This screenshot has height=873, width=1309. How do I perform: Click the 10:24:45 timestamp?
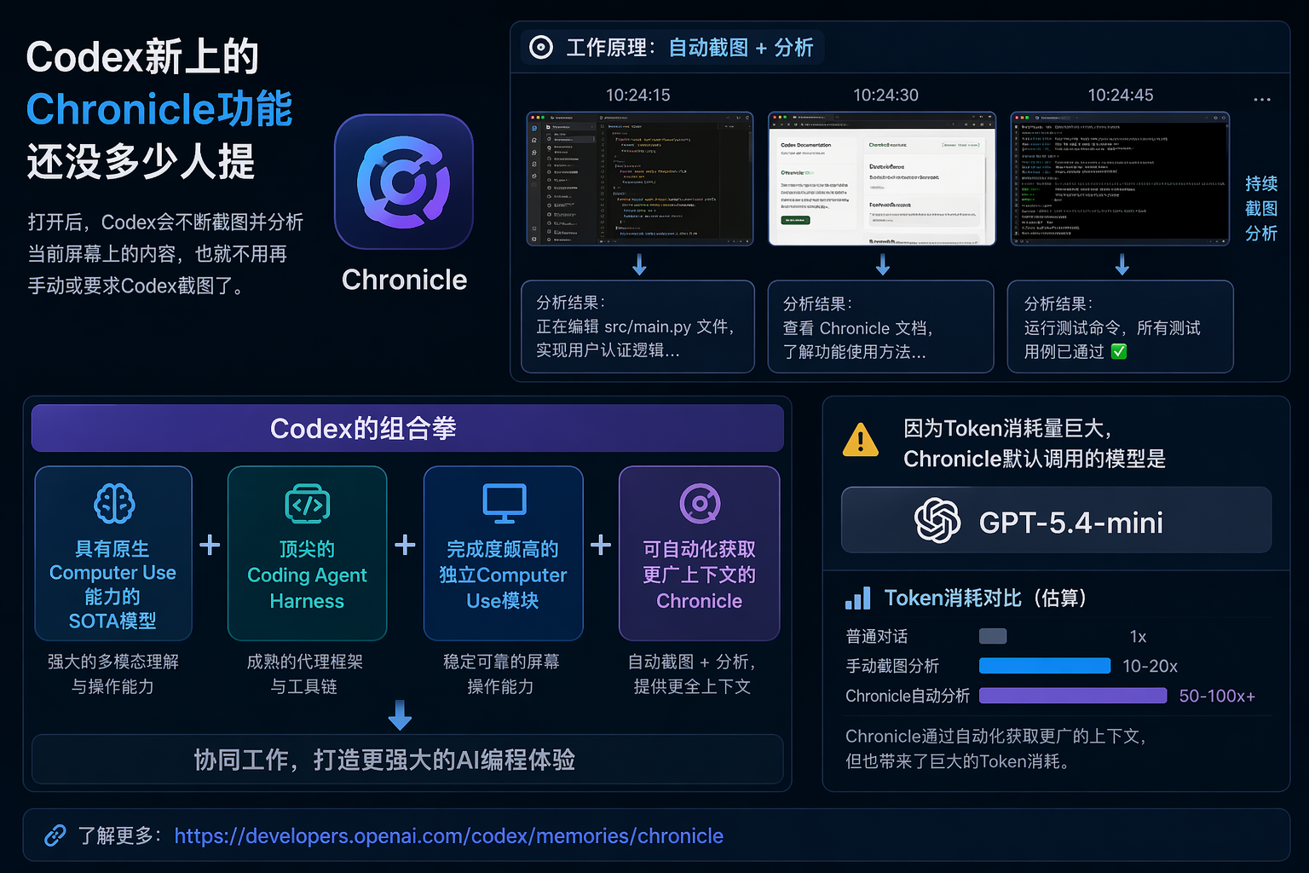(x=1121, y=95)
